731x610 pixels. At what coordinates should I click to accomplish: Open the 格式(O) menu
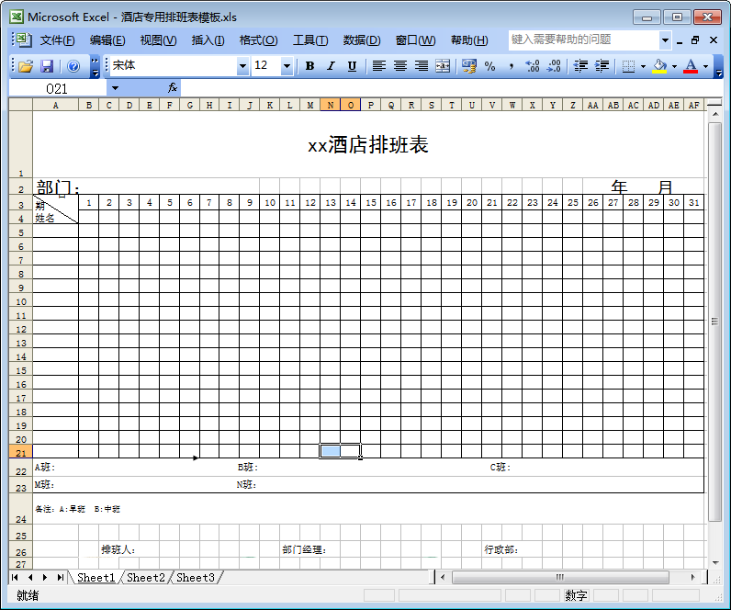[x=258, y=40]
